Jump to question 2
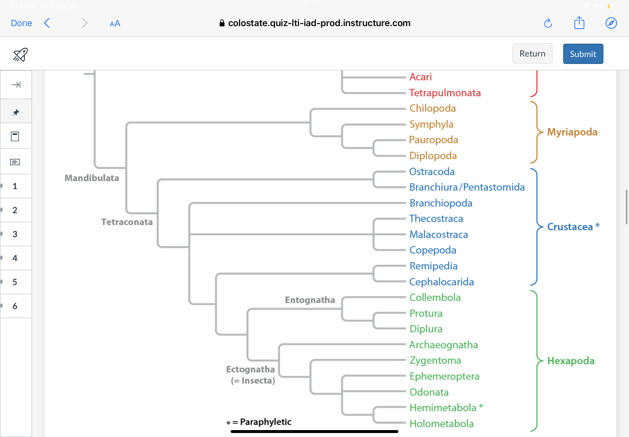Screen dimensions: 629x437 pyautogui.click(x=15, y=210)
